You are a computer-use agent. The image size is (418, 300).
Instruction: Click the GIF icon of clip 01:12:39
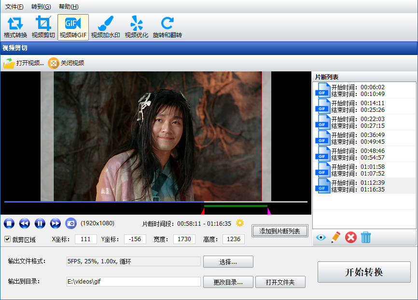pos(322,186)
